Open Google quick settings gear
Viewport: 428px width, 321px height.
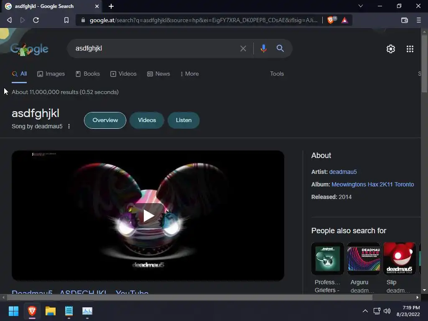pos(391,49)
